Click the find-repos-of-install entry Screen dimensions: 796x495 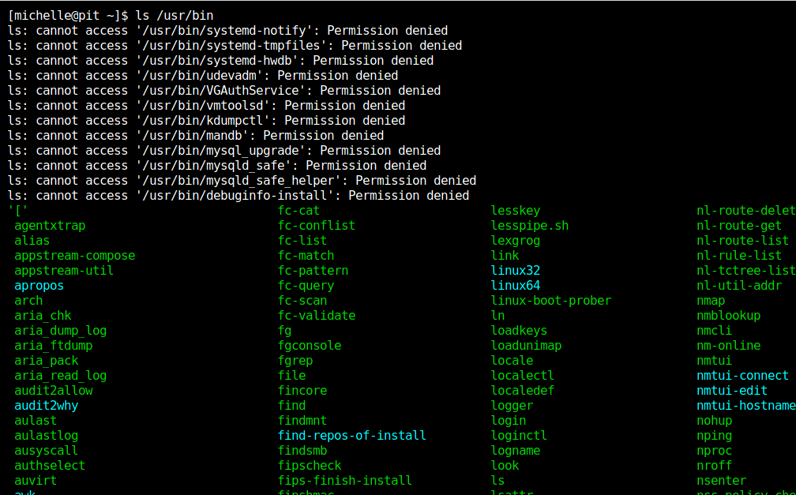click(351, 436)
